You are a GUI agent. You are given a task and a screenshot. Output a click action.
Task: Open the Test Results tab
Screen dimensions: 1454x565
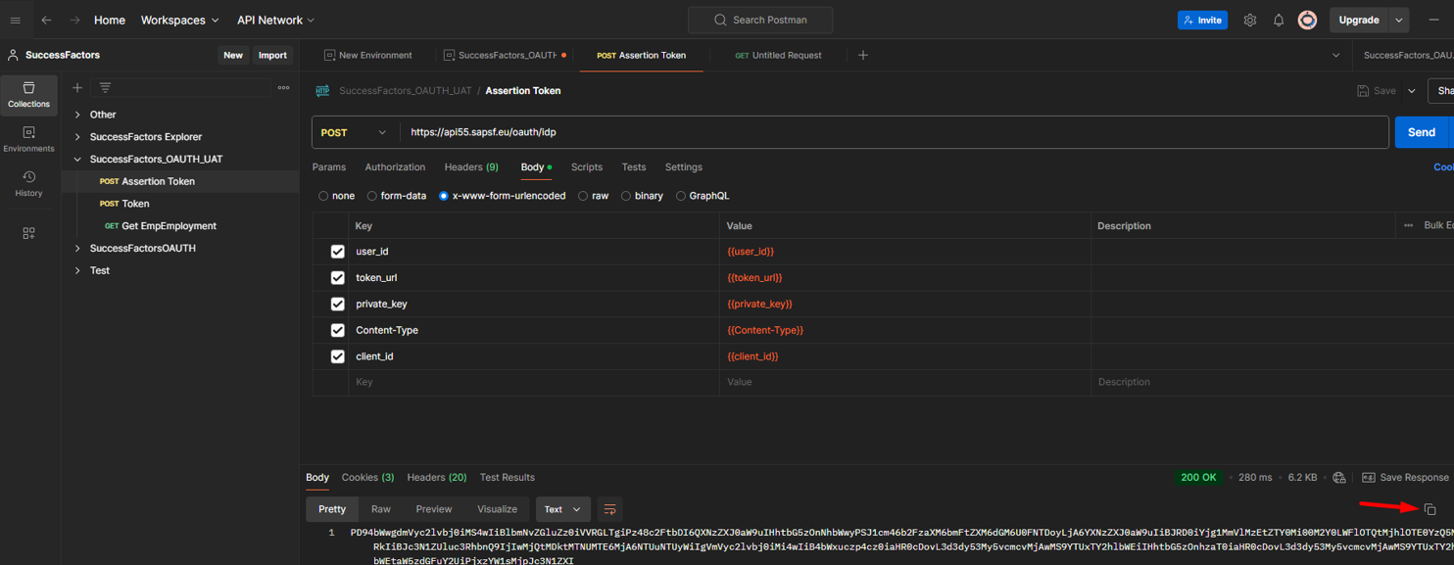[508, 478]
